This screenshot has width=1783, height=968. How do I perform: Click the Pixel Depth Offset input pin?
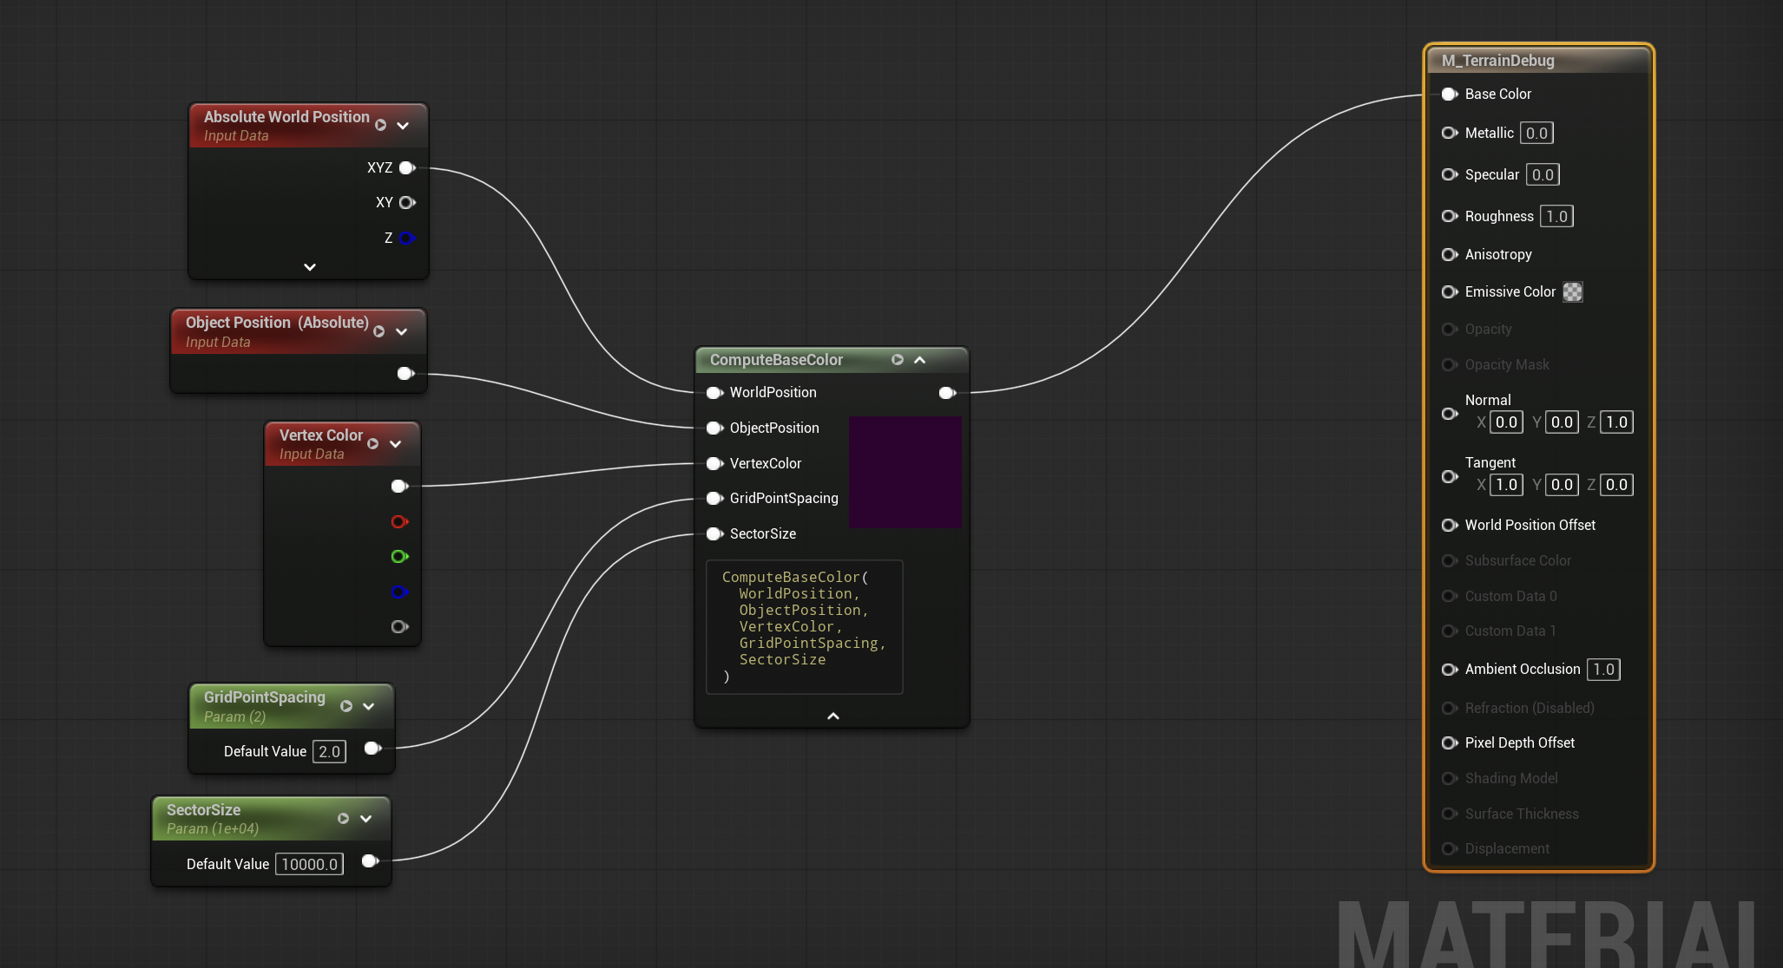coord(1450,742)
